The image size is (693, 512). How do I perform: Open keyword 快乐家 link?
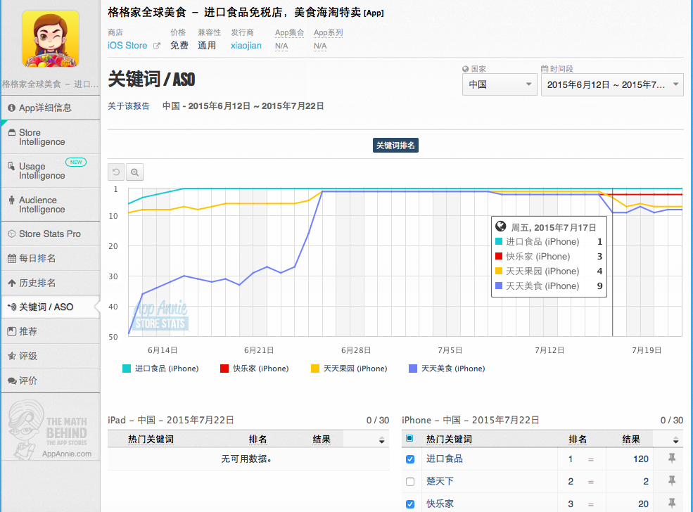(440, 504)
